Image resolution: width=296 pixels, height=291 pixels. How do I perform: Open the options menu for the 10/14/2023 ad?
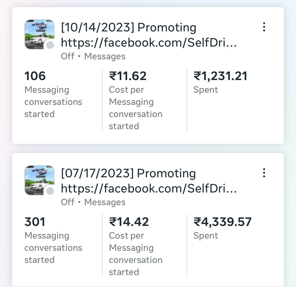pyautogui.click(x=264, y=27)
